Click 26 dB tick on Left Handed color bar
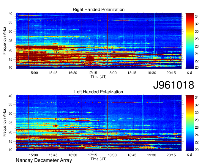 pyautogui.click(x=197, y=127)
